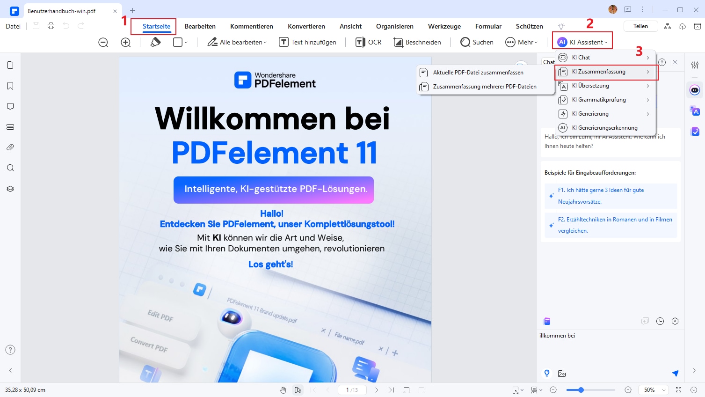Click the image upload icon in chat input
Viewport: 705px width, 397px height.
[562, 373]
